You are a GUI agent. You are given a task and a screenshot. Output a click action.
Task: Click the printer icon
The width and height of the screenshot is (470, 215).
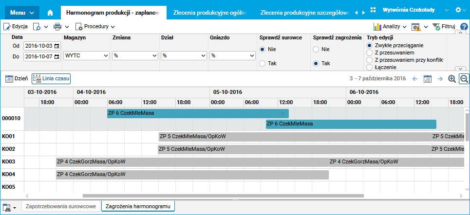tap(57, 27)
